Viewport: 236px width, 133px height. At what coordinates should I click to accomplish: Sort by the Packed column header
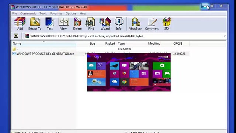tap(106, 44)
